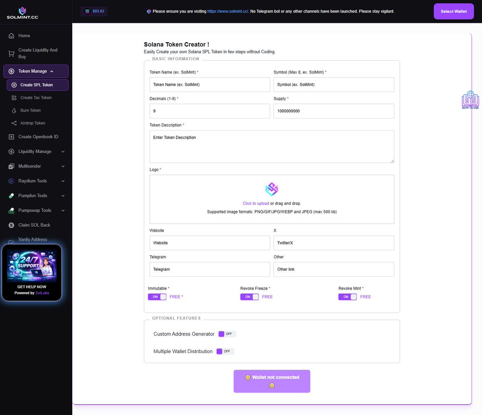Click the Token Manage dollar icon

11,71
